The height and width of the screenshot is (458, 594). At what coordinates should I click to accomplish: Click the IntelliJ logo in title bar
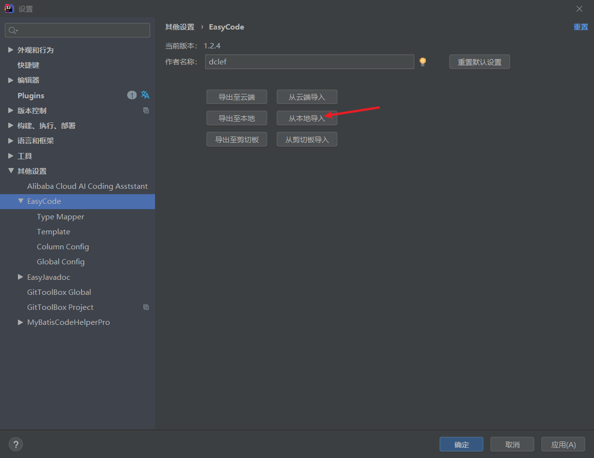pyautogui.click(x=9, y=8)
